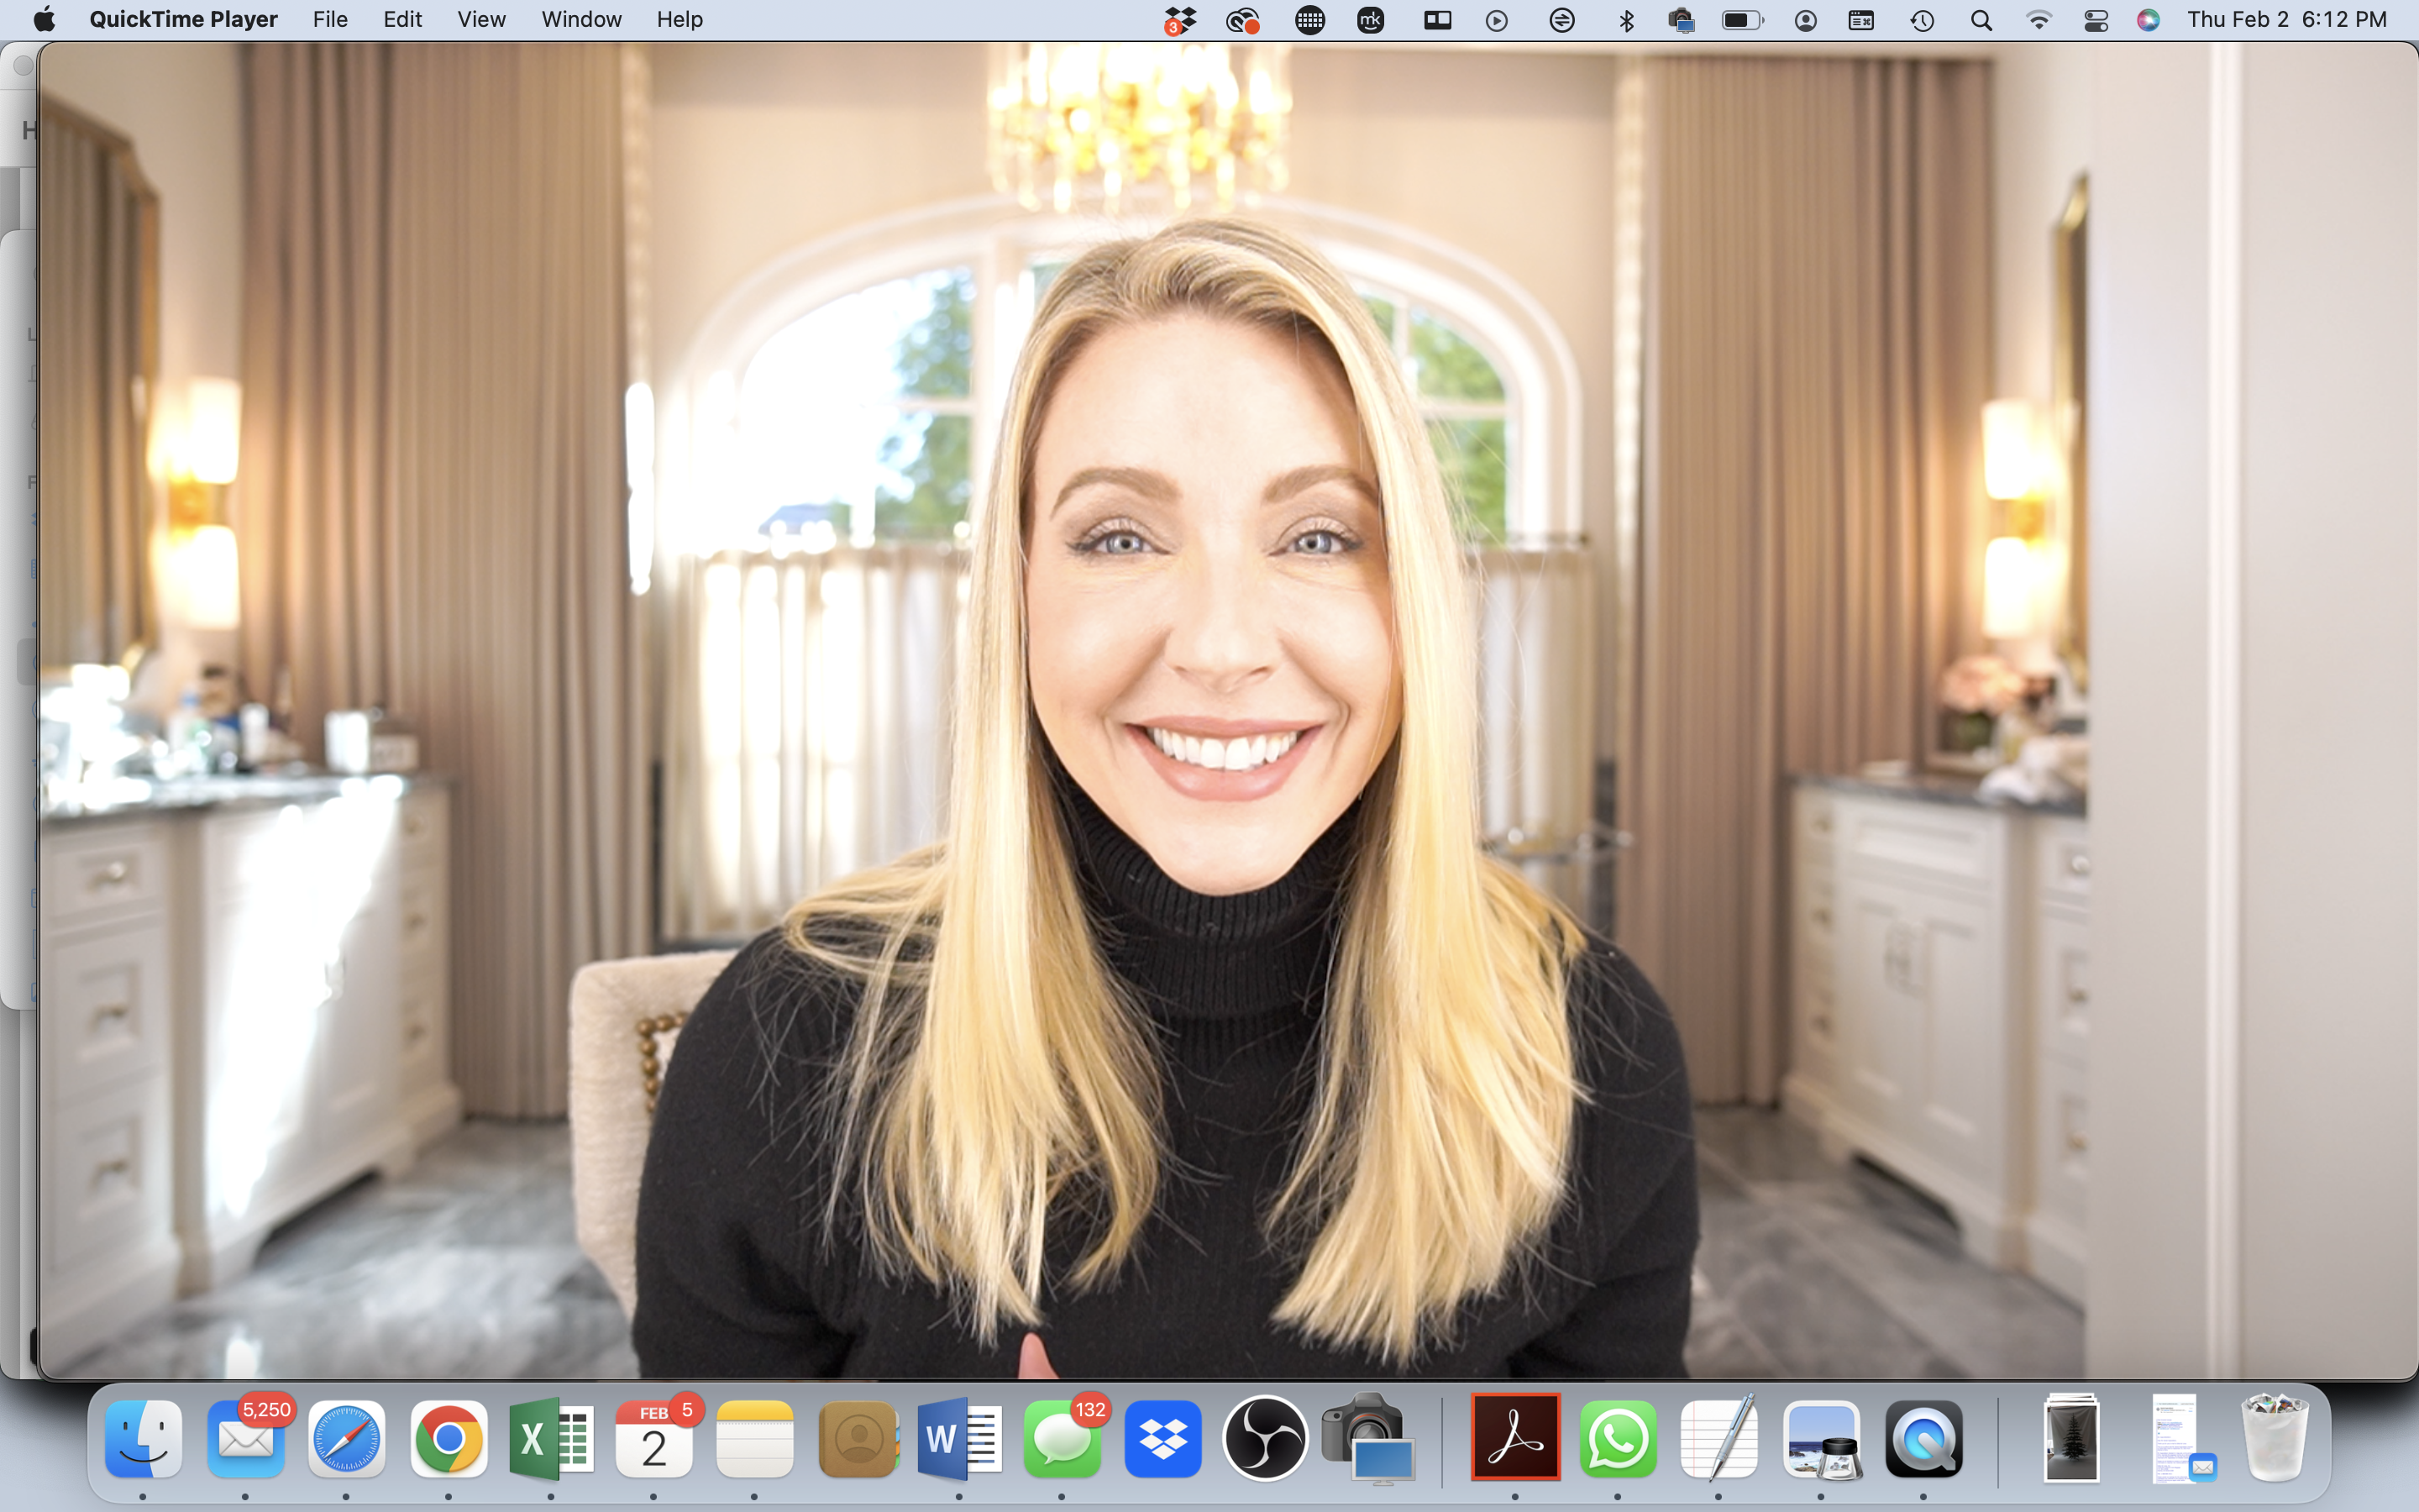This screenshot has width=2419, height=1512.
Task: Open Adobe Acrobat from the Dock
Action: point(1515,1437)
